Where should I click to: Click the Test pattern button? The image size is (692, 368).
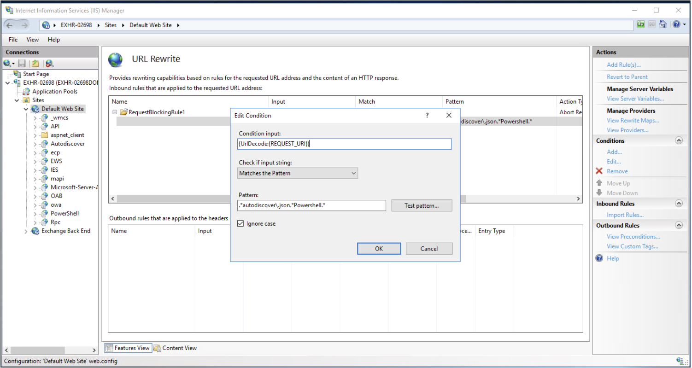tap(422, 205)
